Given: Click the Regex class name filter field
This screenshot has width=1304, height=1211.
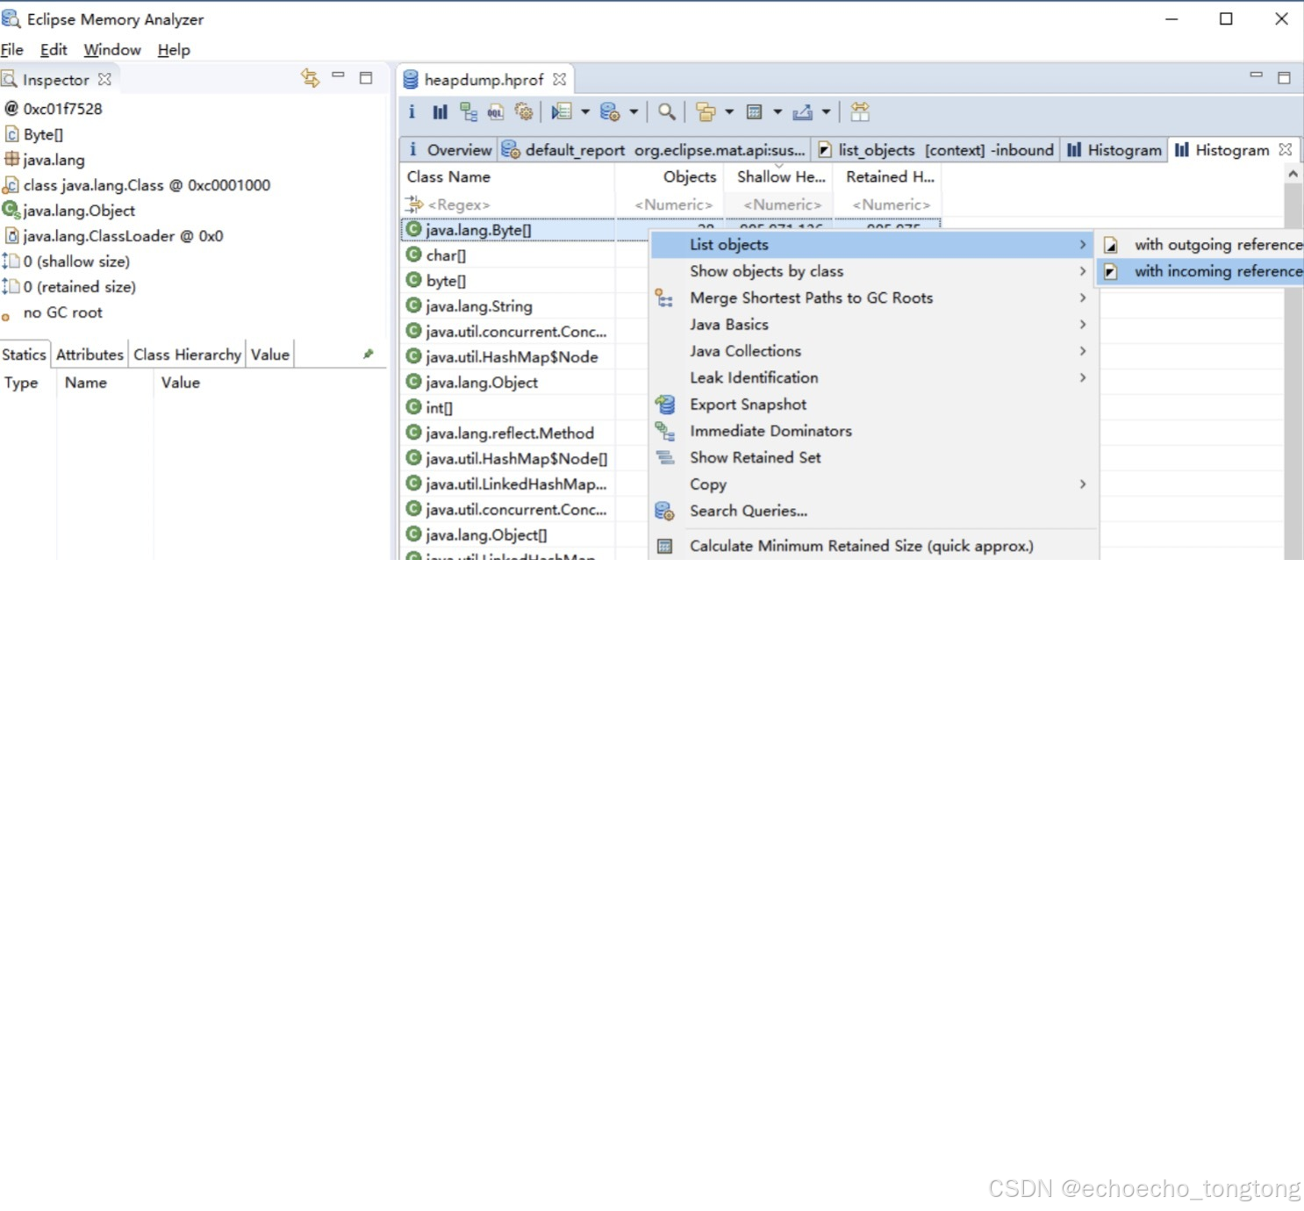Looking at the screenshot, I should [507, 204].
